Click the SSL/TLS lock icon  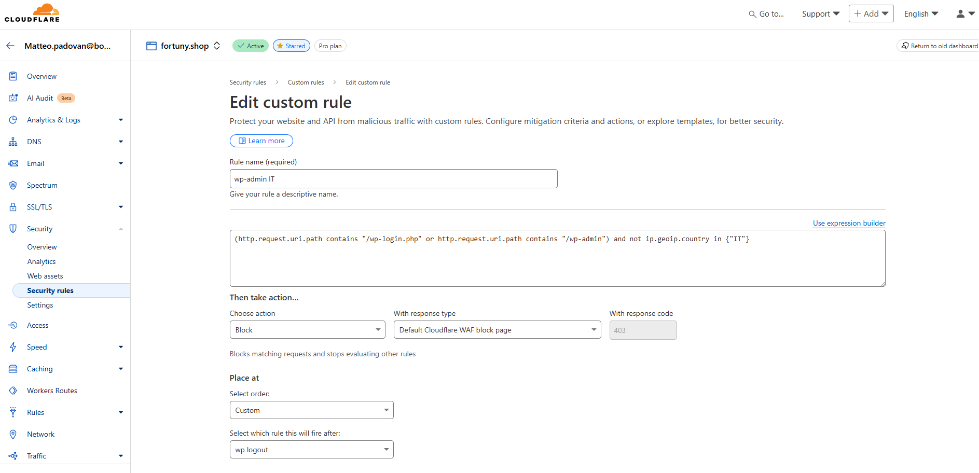(x=13, y=207)
